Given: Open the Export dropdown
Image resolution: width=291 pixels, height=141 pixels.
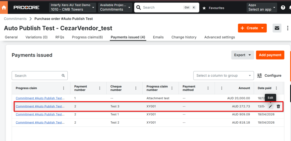Looking at the screenshot, I should tap(243, 55).
